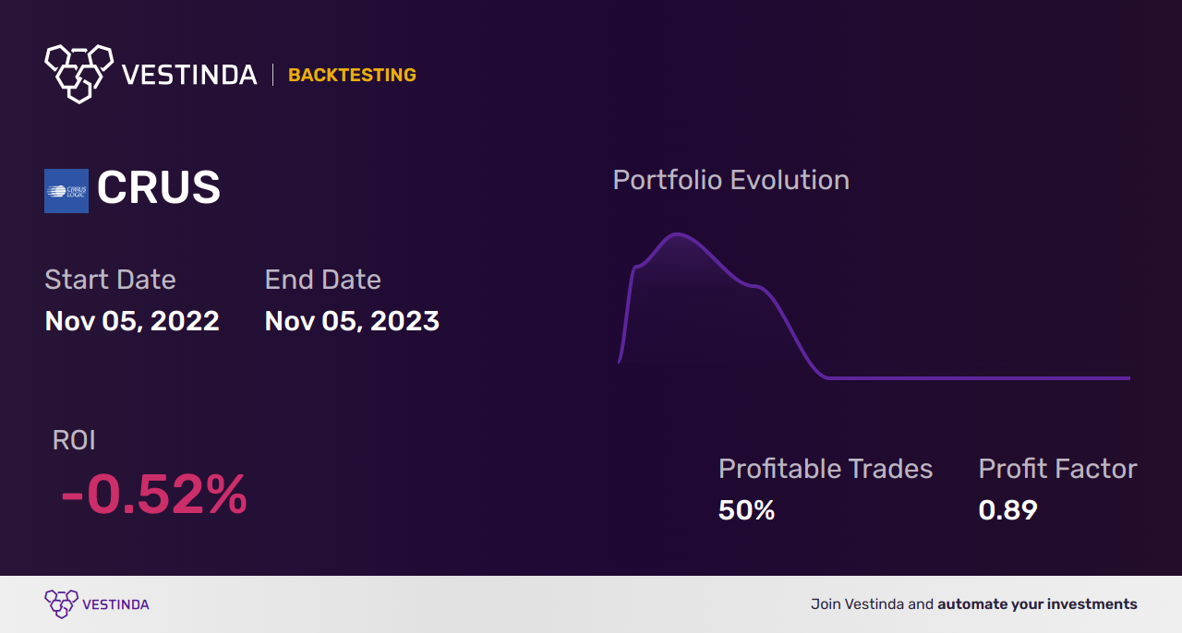Select the -0.52% ROI value
Viewport: 1182px width, 633px height.
point(154,495)
